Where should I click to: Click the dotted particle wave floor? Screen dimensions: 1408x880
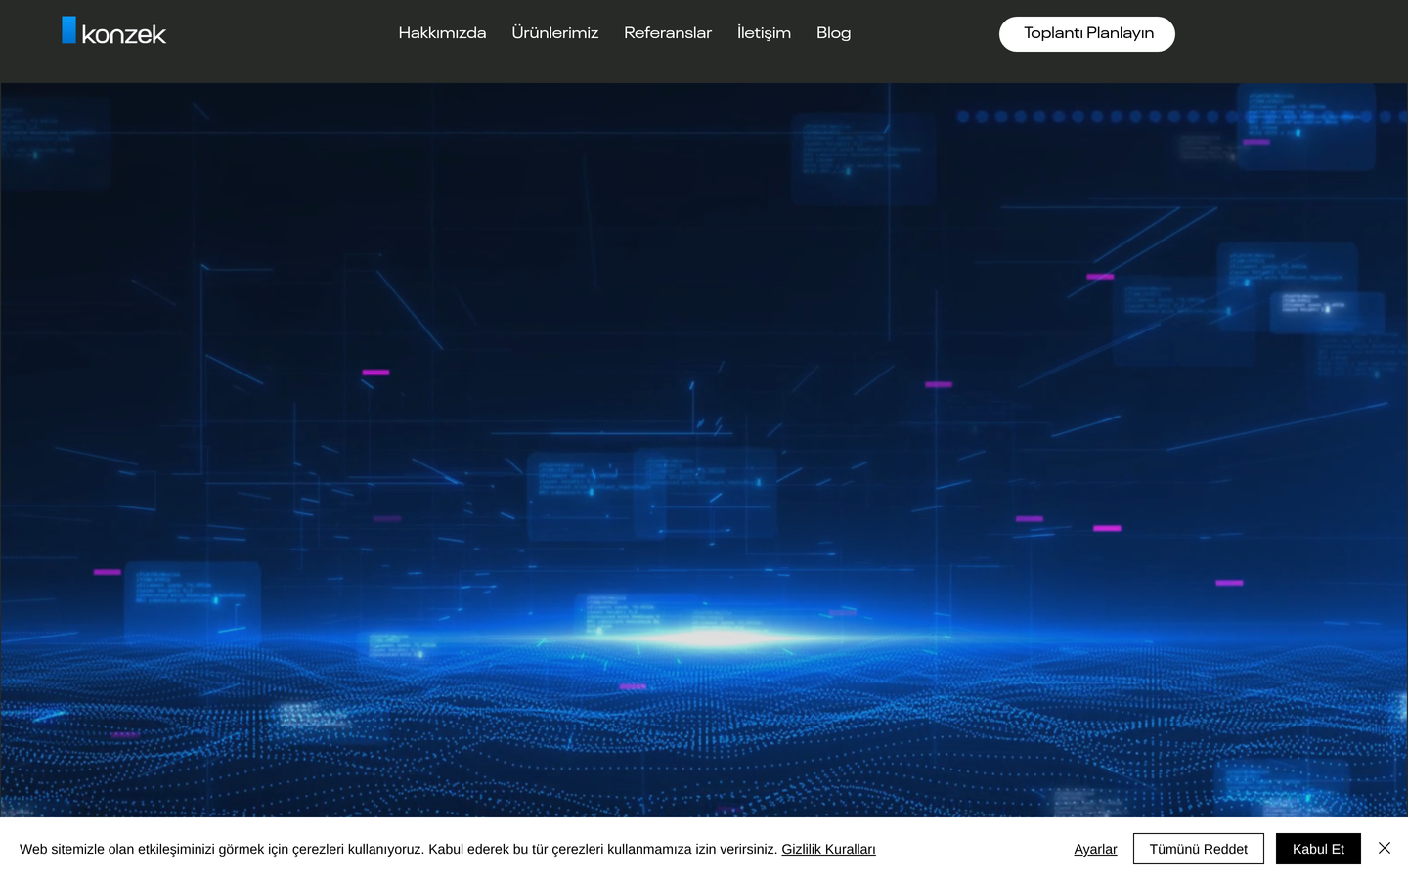pos(704,733)
